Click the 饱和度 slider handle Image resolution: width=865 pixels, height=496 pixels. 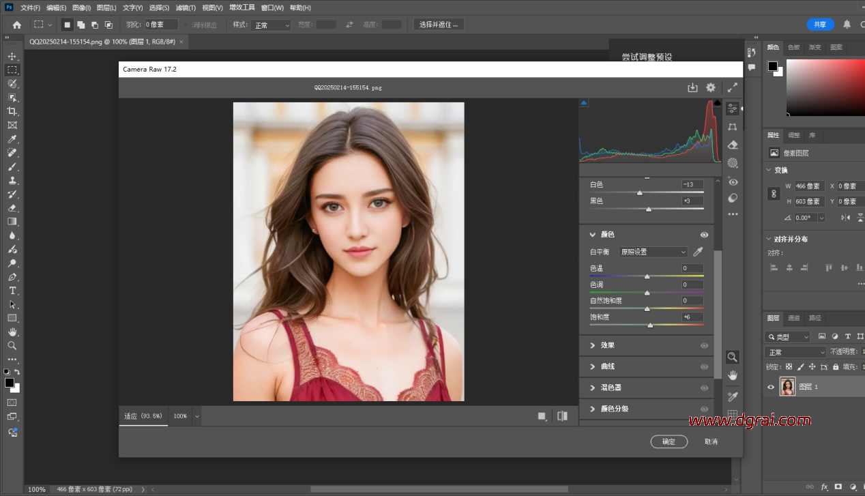click(650, 325)
